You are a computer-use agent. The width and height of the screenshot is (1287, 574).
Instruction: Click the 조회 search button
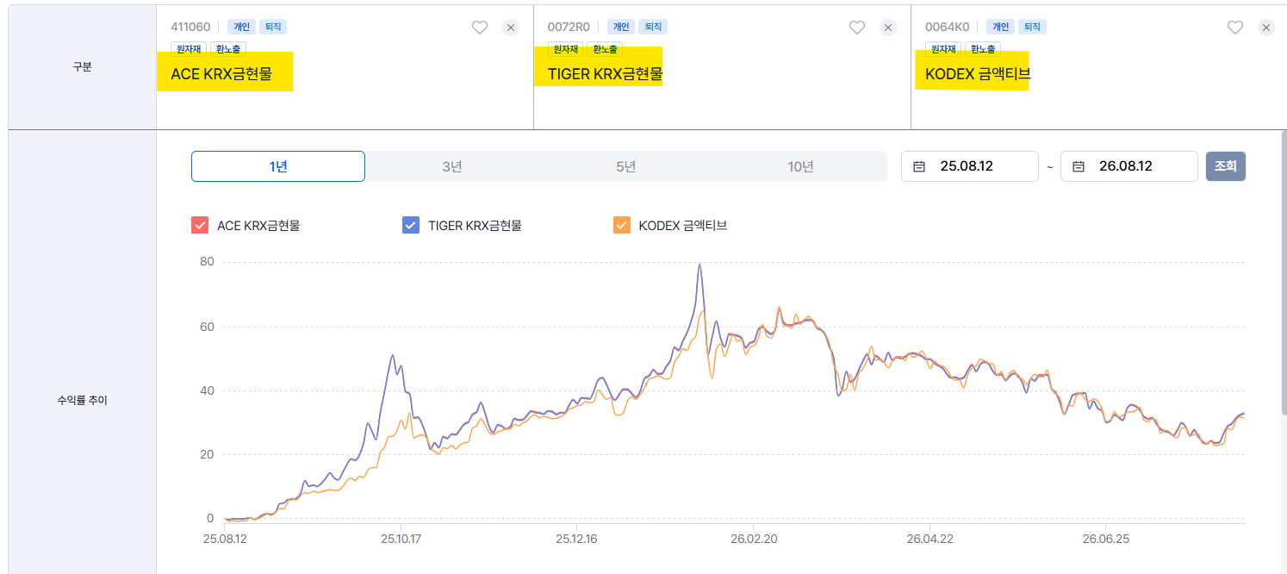pos(1226,166)
